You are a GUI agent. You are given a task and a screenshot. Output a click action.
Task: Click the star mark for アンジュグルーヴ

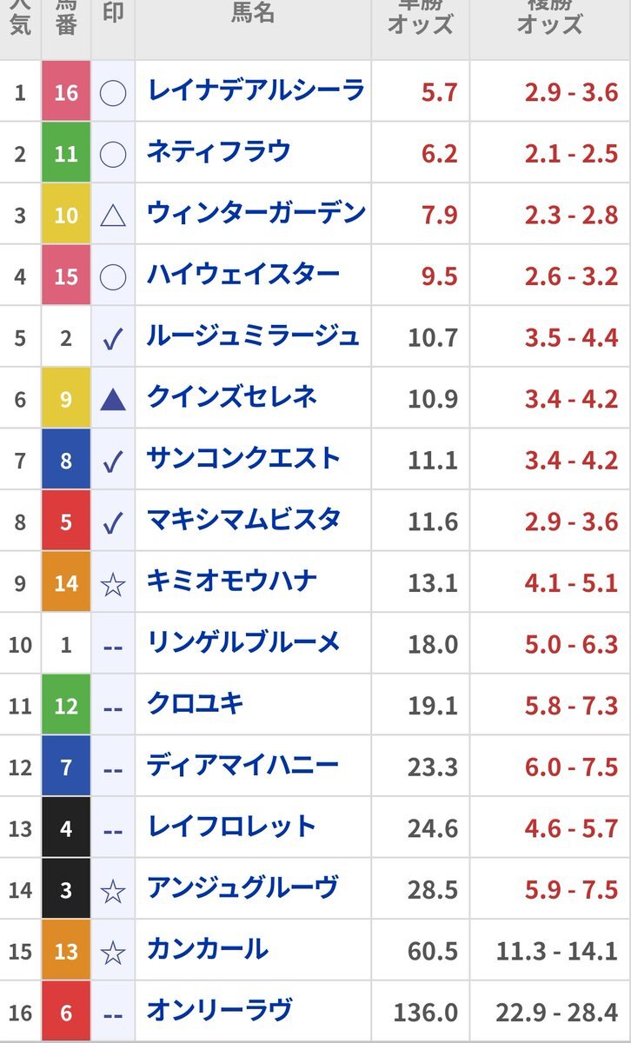coord(113,891)
